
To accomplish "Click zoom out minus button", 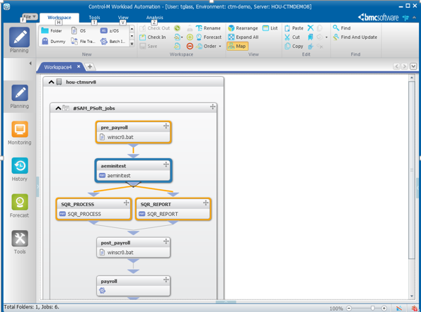I will (x=349, y=308).
